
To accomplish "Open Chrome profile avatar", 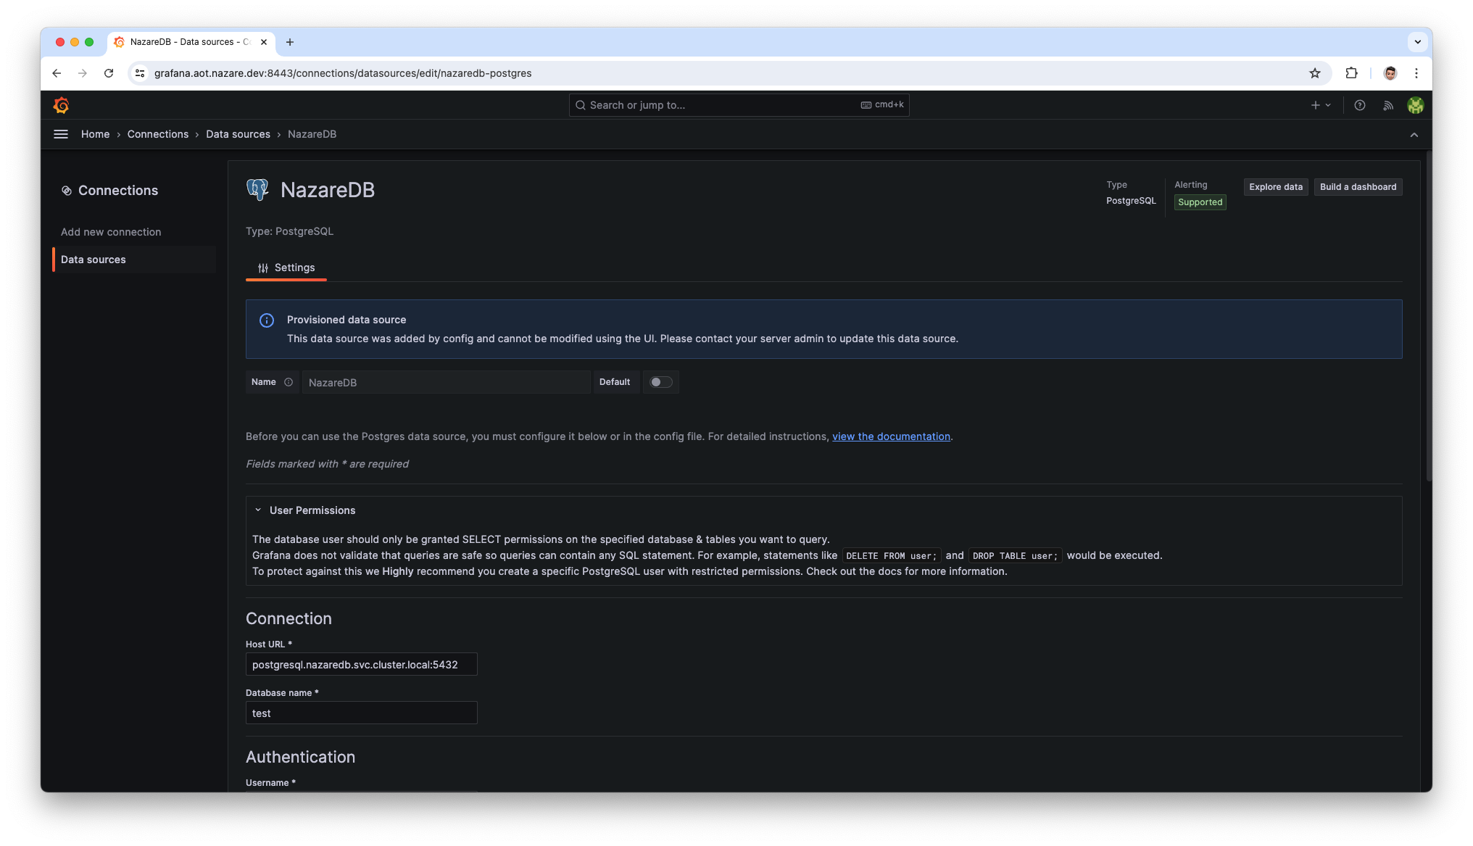I will point(1390,73).
